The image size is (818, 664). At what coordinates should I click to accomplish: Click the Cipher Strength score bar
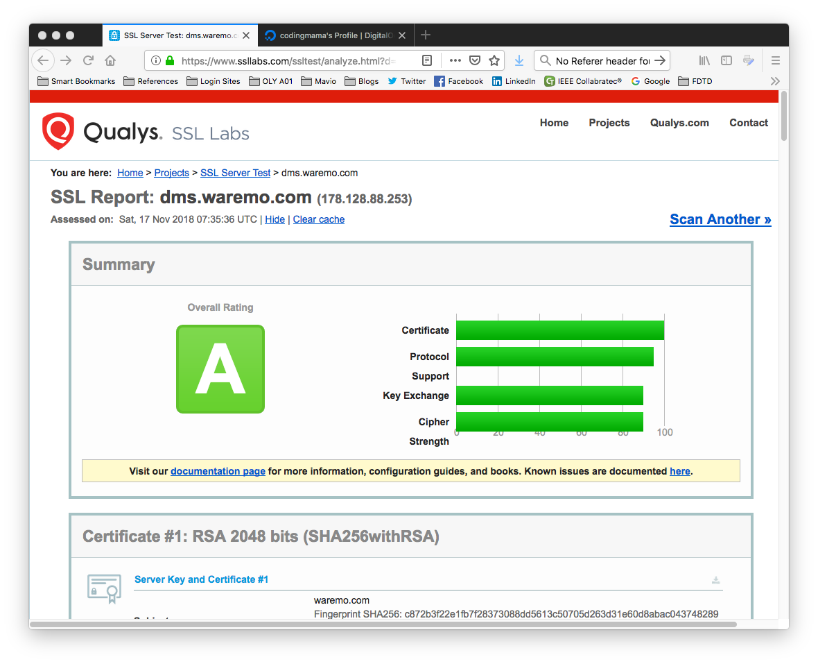coord(550,422)
